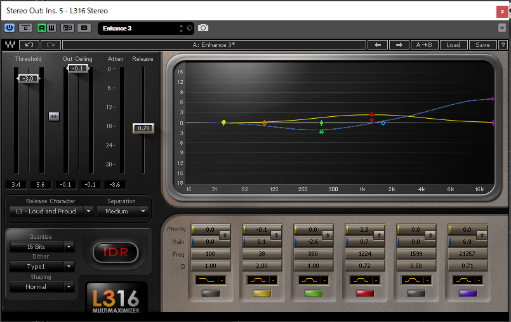511x322 pixels.
Task: Toggle the Threshold/Ceiling link button
Action: pos(54,116)
